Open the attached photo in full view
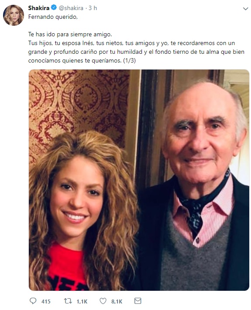 [139, 180]
